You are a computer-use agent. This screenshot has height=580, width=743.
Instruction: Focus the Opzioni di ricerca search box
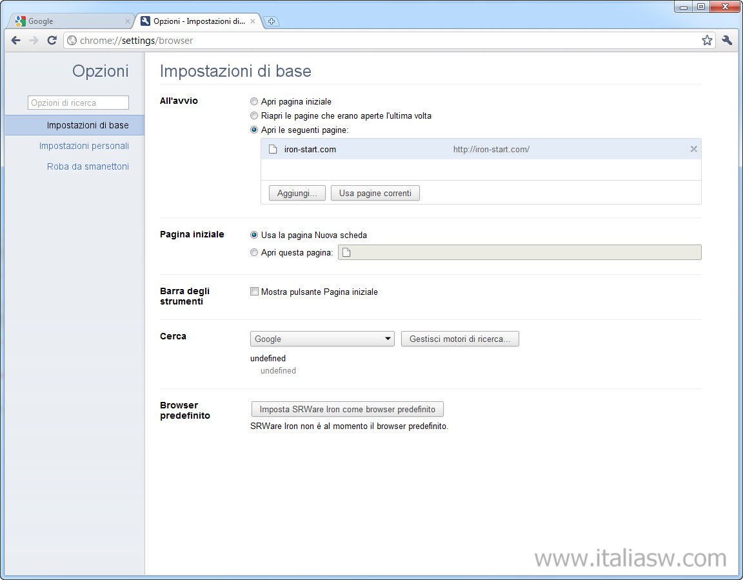78,103
